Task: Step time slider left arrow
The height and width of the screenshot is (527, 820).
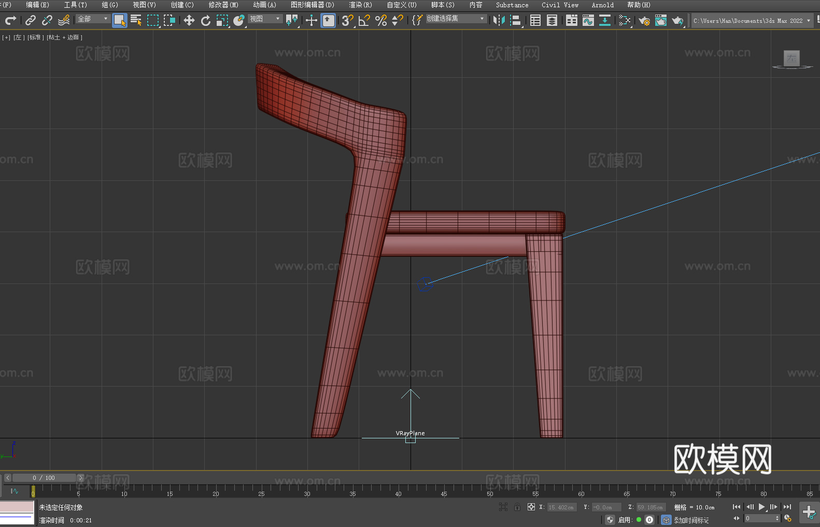Action: pos(7,478)
